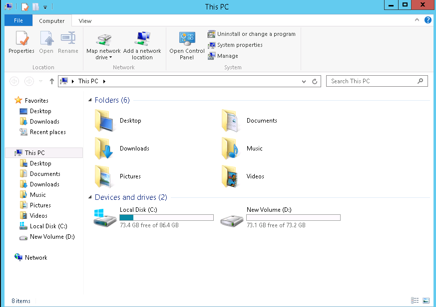The image size is (436, 307).
Task: Select Uninstall or change a program
Action: (252, 34)
